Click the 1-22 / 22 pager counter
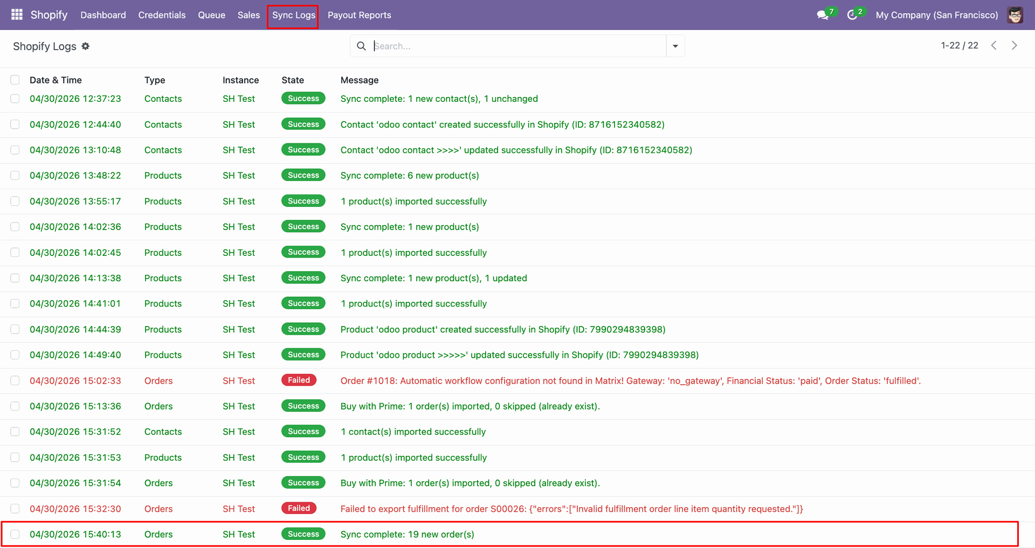This screenshot has width=1035, height=548. (x=959, y=46)
